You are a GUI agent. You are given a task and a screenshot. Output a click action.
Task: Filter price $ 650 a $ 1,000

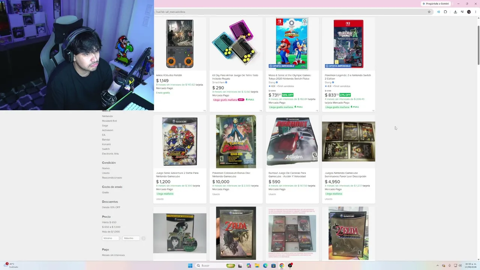(x=111, y=227)
